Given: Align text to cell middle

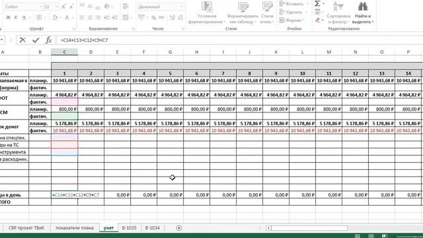Looking at the screenshot, I should pos(90,6).
